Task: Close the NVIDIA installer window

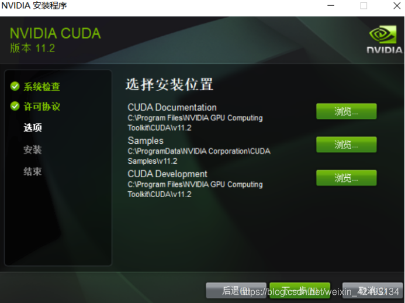Action: pos(397,5)
